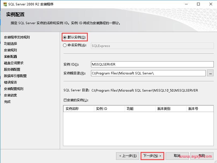The height and width of the screenshot is (163, 217).
Task: Click the SQL Server setup title bar icon
Action: 5,4
